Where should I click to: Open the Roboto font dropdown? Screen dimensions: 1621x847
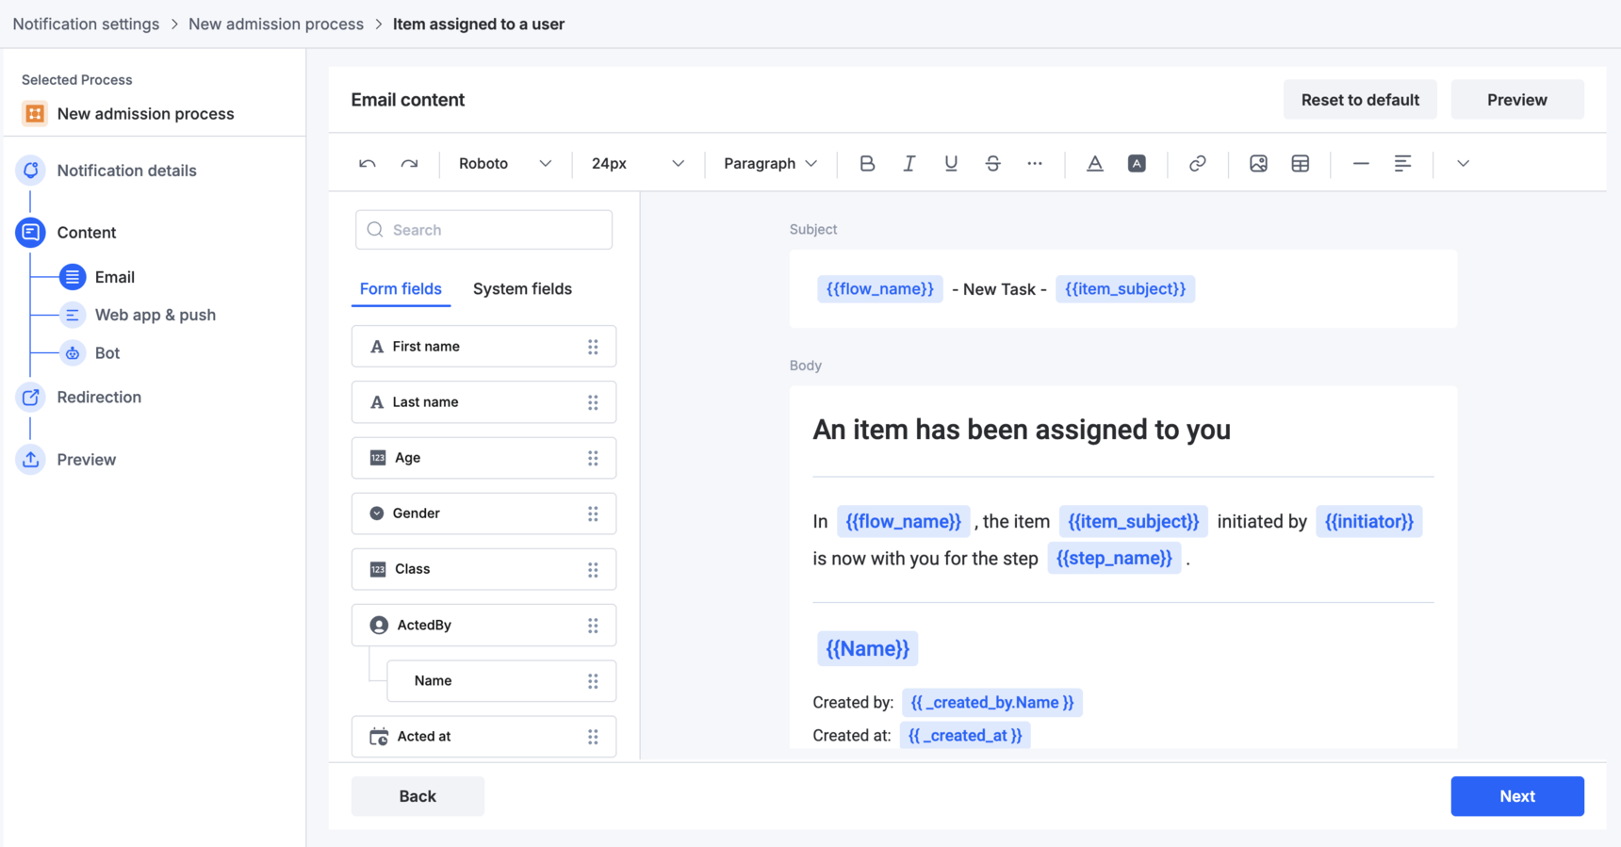pos(504,164)
